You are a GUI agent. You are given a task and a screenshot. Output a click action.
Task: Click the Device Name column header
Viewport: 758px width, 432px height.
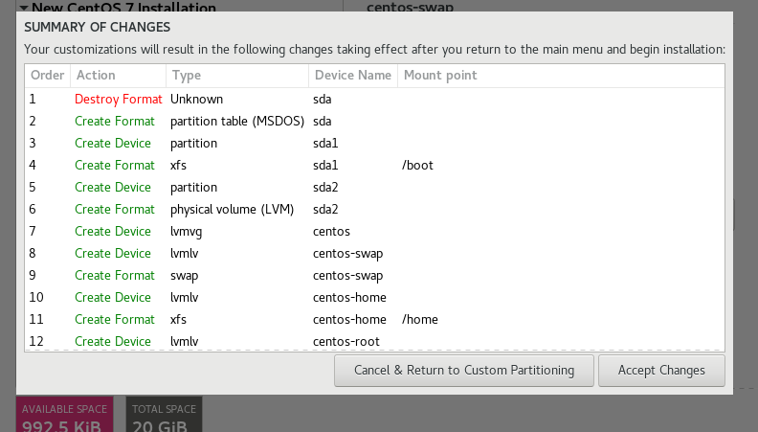tap(353, 76)
